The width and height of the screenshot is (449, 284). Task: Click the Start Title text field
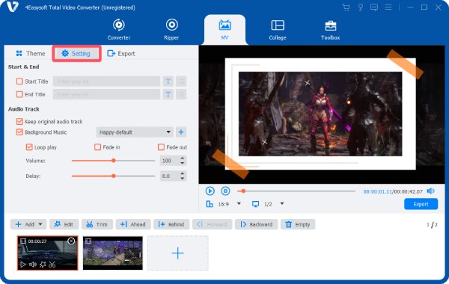[106, 81]
